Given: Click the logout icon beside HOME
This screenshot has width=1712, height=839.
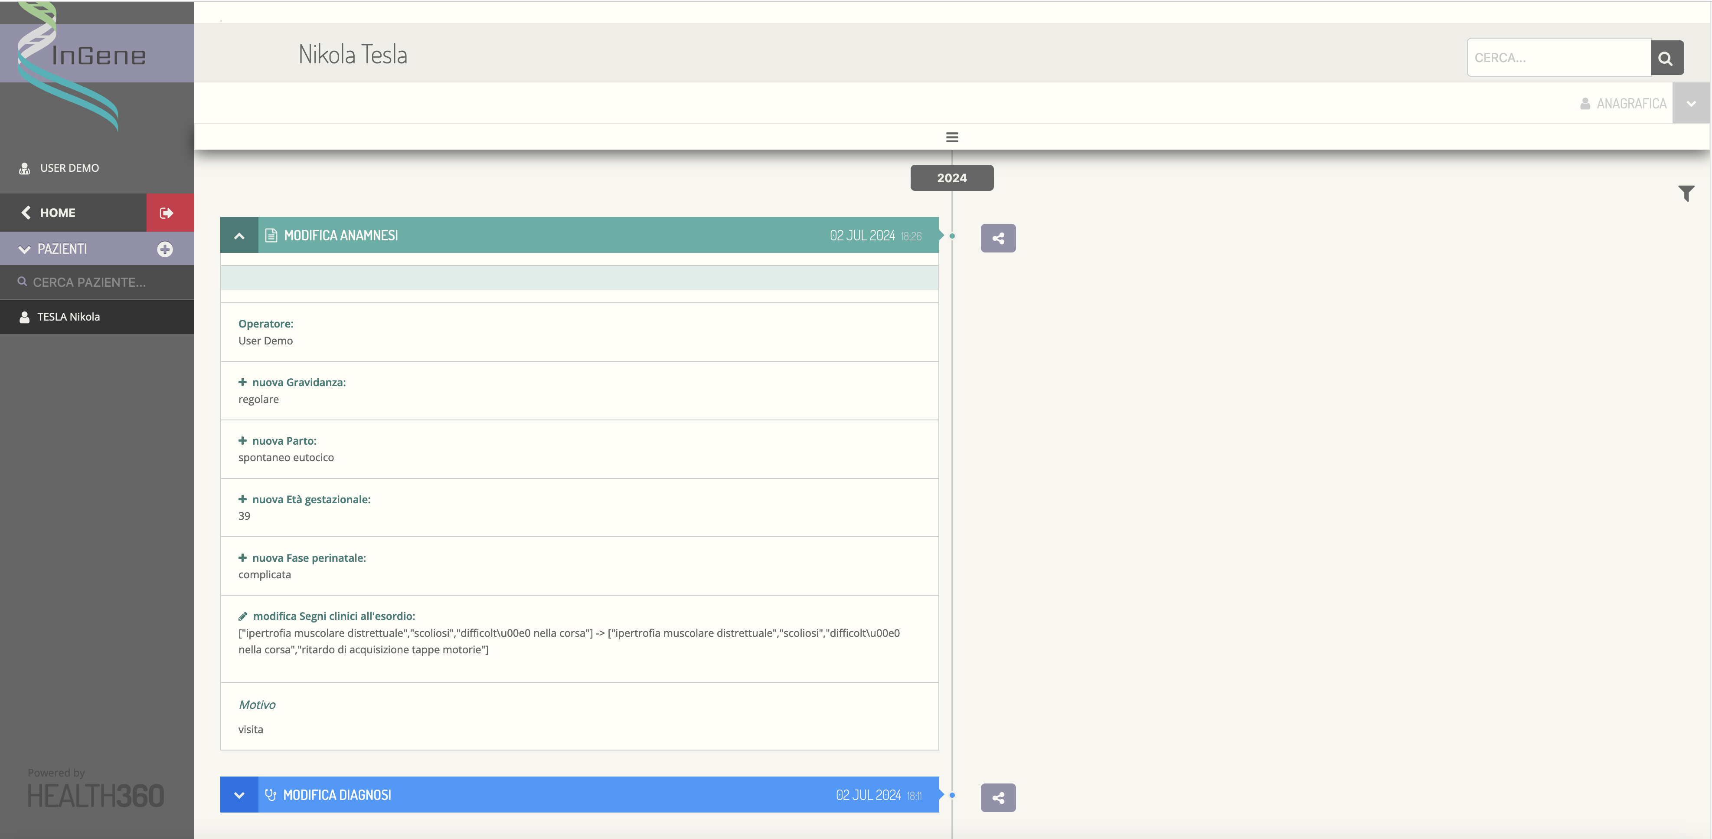Looking at the screenshot, I should click(x=167, y=213).
